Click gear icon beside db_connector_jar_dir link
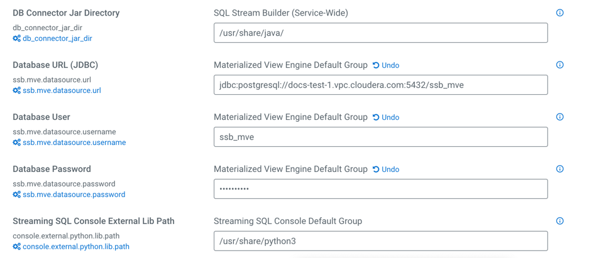This screenshot has height=258, width=594. [17, 38]
